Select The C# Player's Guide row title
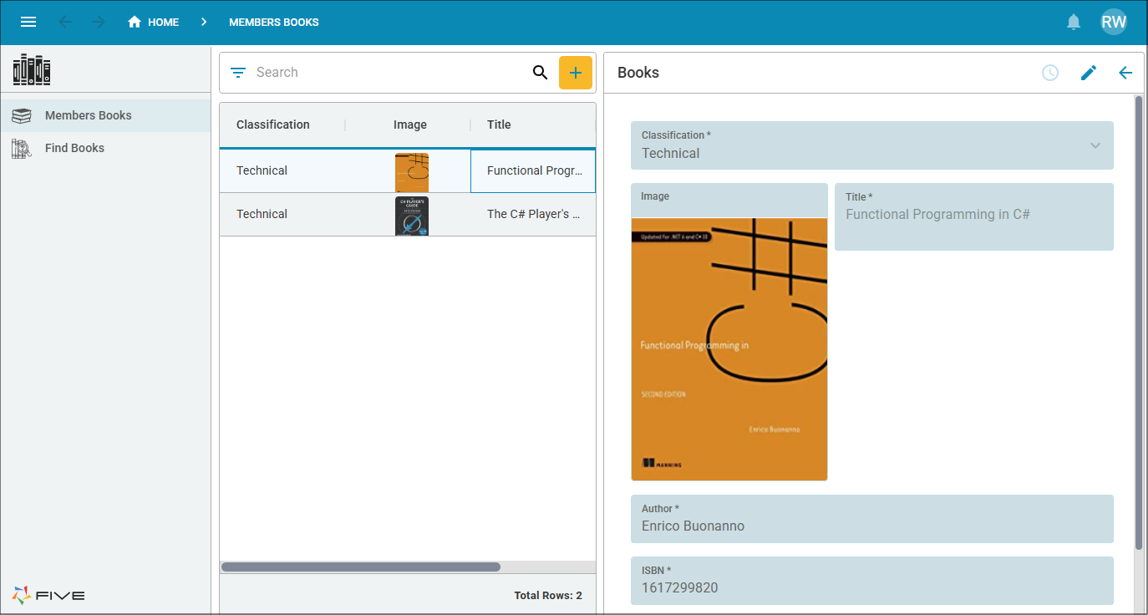 coord(533,214)
